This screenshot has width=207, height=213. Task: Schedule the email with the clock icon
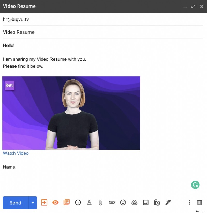(x=78, y=203)
